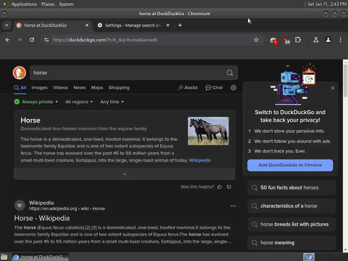Click the DuckDuckGo logo

pyautogui.click(x=19, y=73)
